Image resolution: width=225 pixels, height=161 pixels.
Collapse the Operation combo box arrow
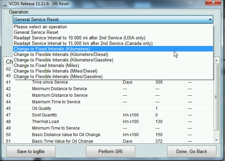click(210, 20)
